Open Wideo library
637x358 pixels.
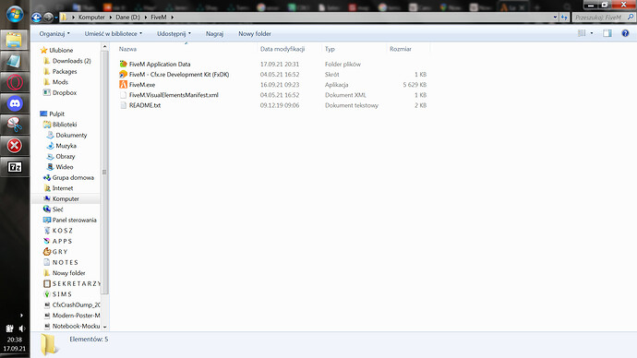[x=65, y=167]
